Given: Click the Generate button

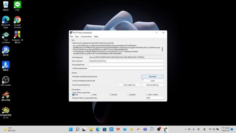Looking at the screenshot, I should (152, 76).
